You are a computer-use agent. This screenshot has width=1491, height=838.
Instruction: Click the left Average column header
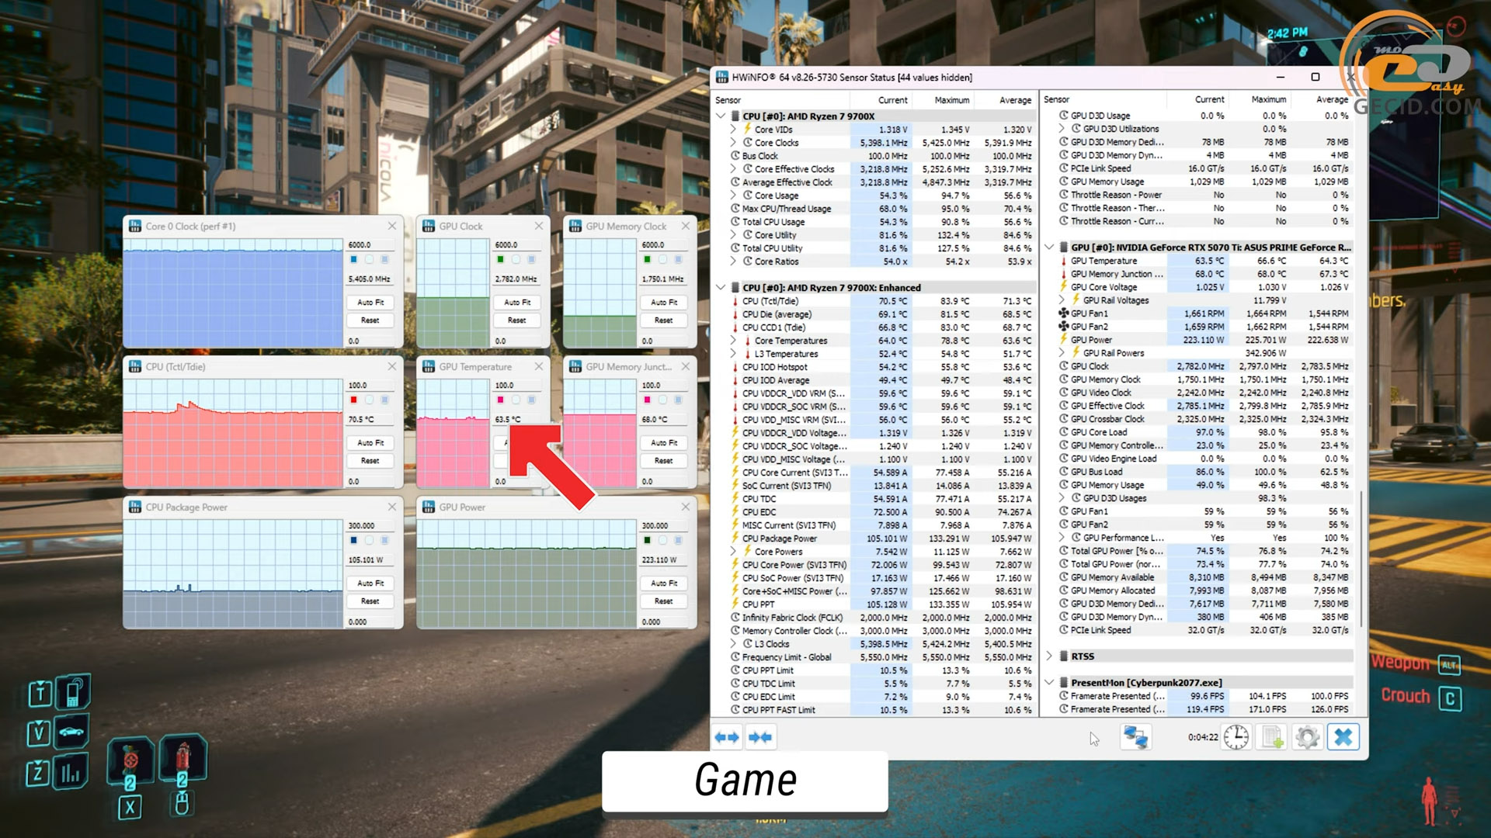(x=1004, y=100)
